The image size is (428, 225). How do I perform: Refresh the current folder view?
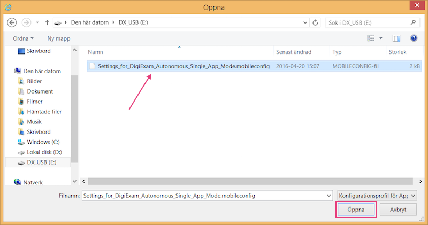click(315, 22)
